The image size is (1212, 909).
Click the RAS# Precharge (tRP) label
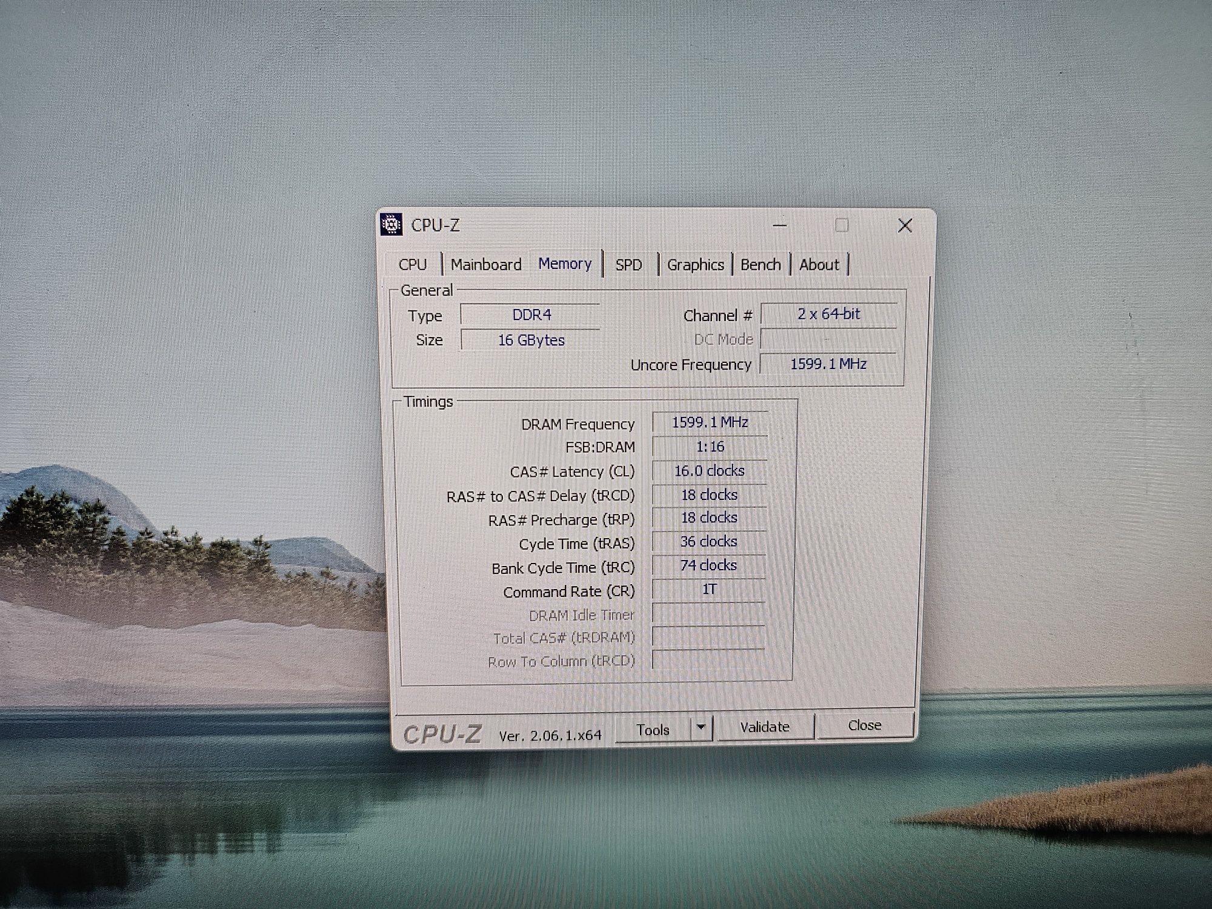561,520
